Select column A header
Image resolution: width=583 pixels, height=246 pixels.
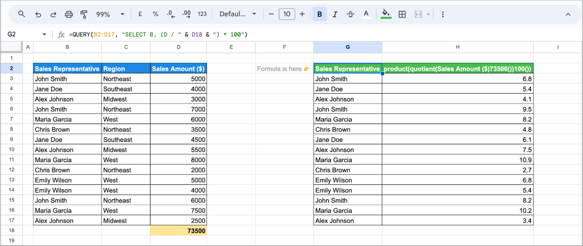(28, 47)
